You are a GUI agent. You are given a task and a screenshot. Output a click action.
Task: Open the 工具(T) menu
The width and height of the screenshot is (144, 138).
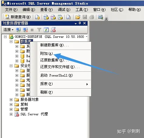tap(82, 10)
